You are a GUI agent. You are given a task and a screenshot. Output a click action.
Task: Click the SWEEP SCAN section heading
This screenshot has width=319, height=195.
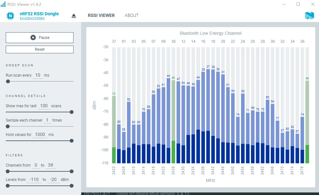[19, 65]
